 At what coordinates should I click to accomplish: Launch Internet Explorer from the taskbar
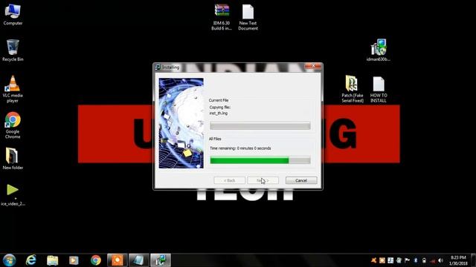click(x=31, y=260)
